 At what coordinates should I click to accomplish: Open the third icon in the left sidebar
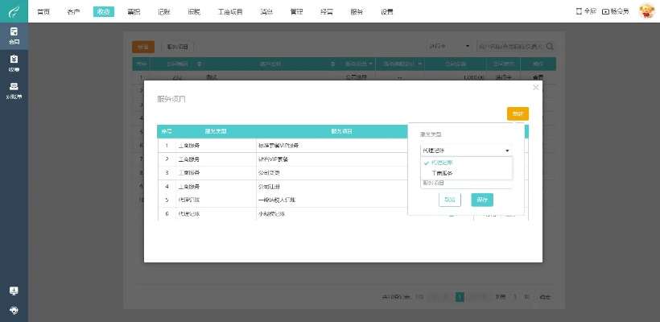(14, 90)
